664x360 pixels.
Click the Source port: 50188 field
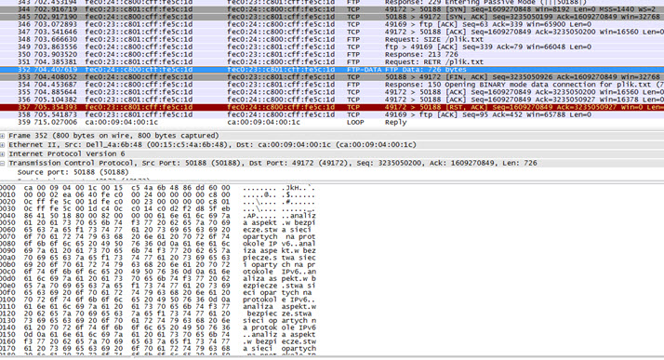click(73, 172)
